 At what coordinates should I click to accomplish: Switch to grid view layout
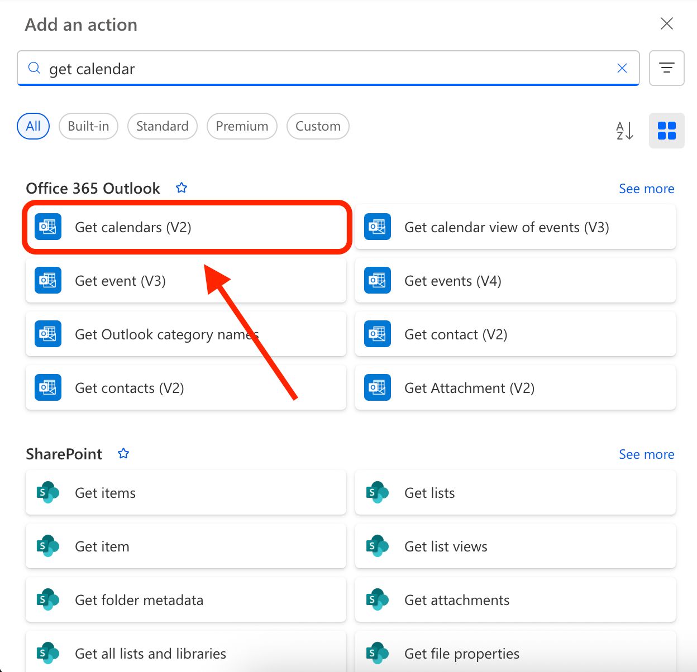667,131
